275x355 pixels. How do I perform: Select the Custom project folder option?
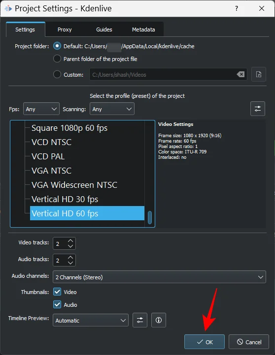[57, 74]
